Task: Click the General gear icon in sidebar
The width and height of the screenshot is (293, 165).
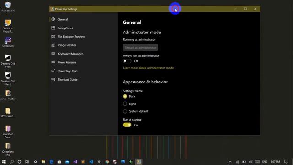Action: (53, 19)
